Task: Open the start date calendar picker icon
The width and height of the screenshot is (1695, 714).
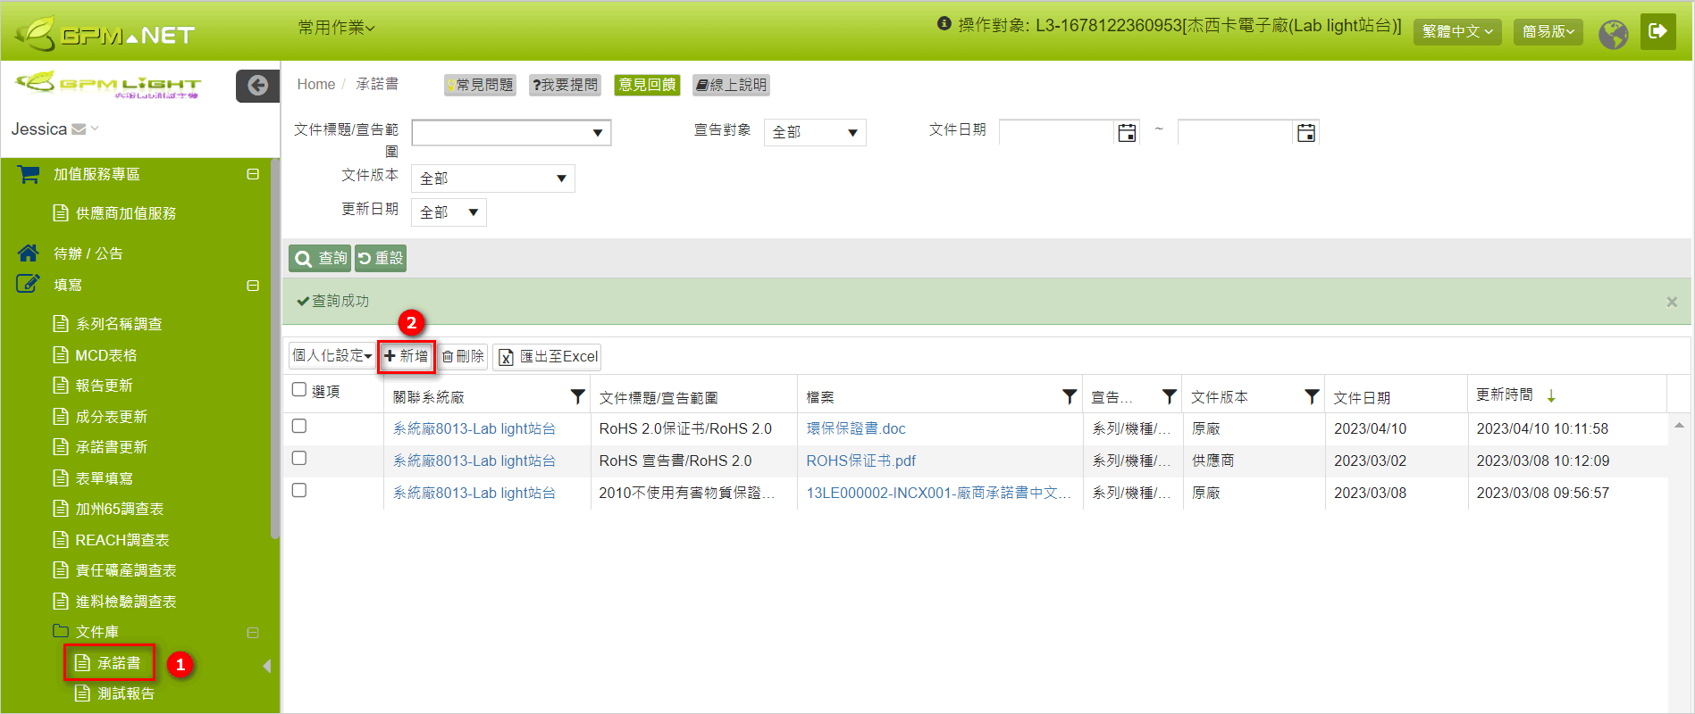Action: tap(1127, 133)
